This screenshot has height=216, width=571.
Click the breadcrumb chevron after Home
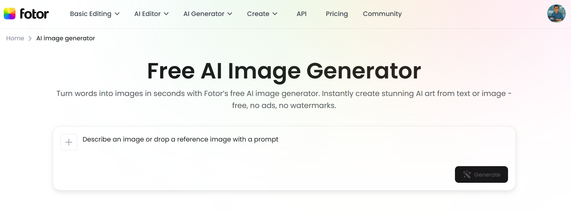30,38
